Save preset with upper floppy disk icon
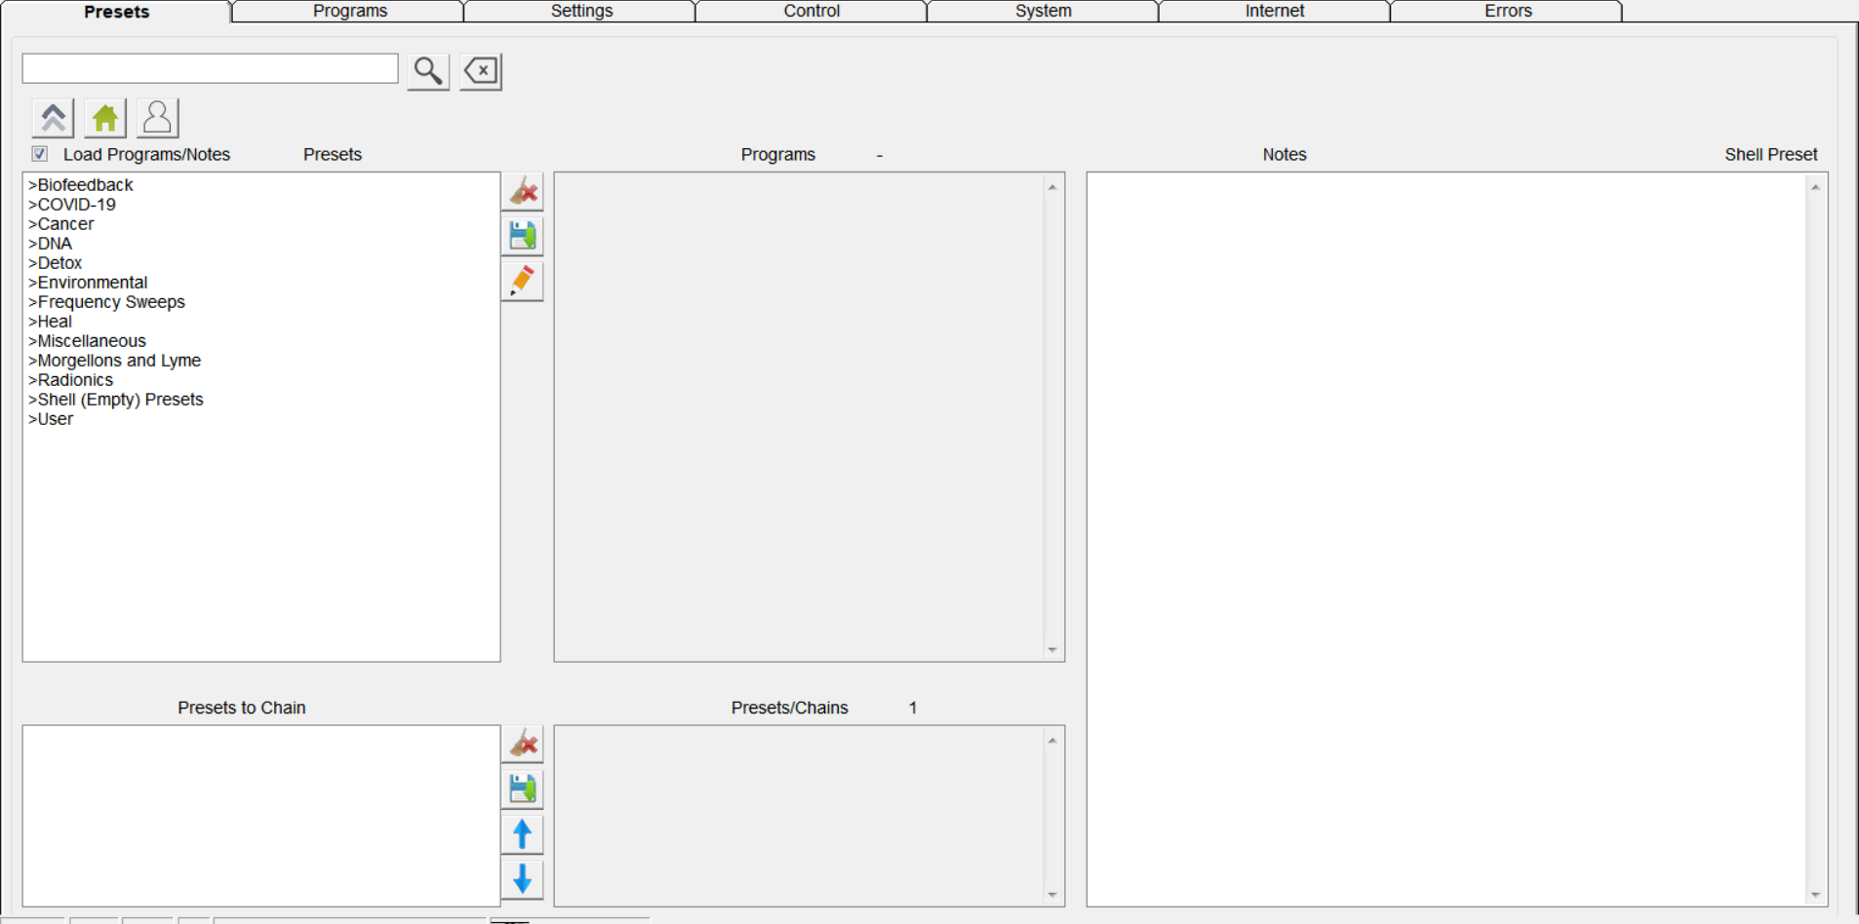1859x924 pixels. pyautogui.click(x=523, y=236)
